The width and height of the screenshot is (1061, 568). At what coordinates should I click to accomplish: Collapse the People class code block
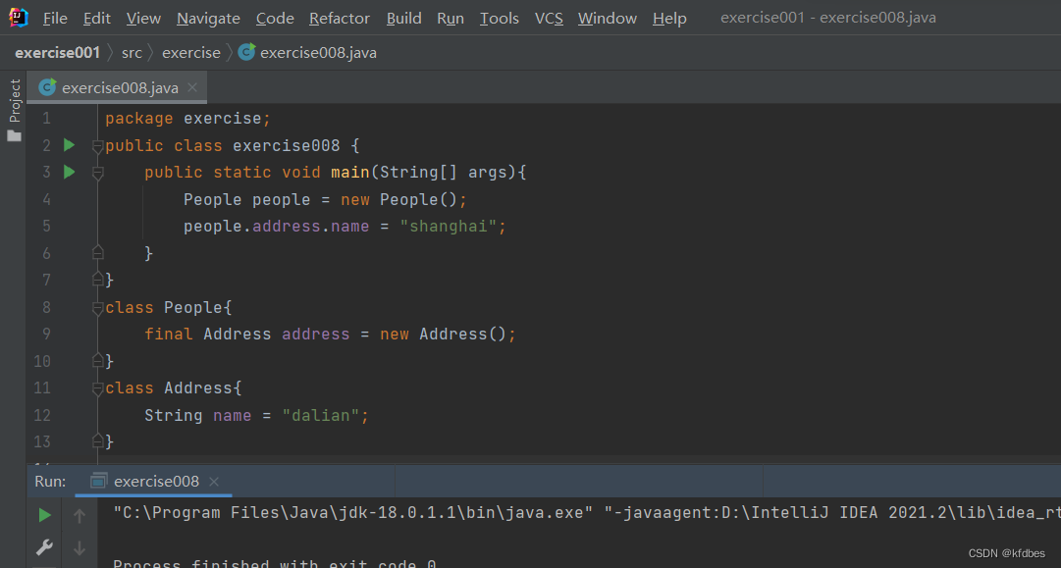click(97, 308)
